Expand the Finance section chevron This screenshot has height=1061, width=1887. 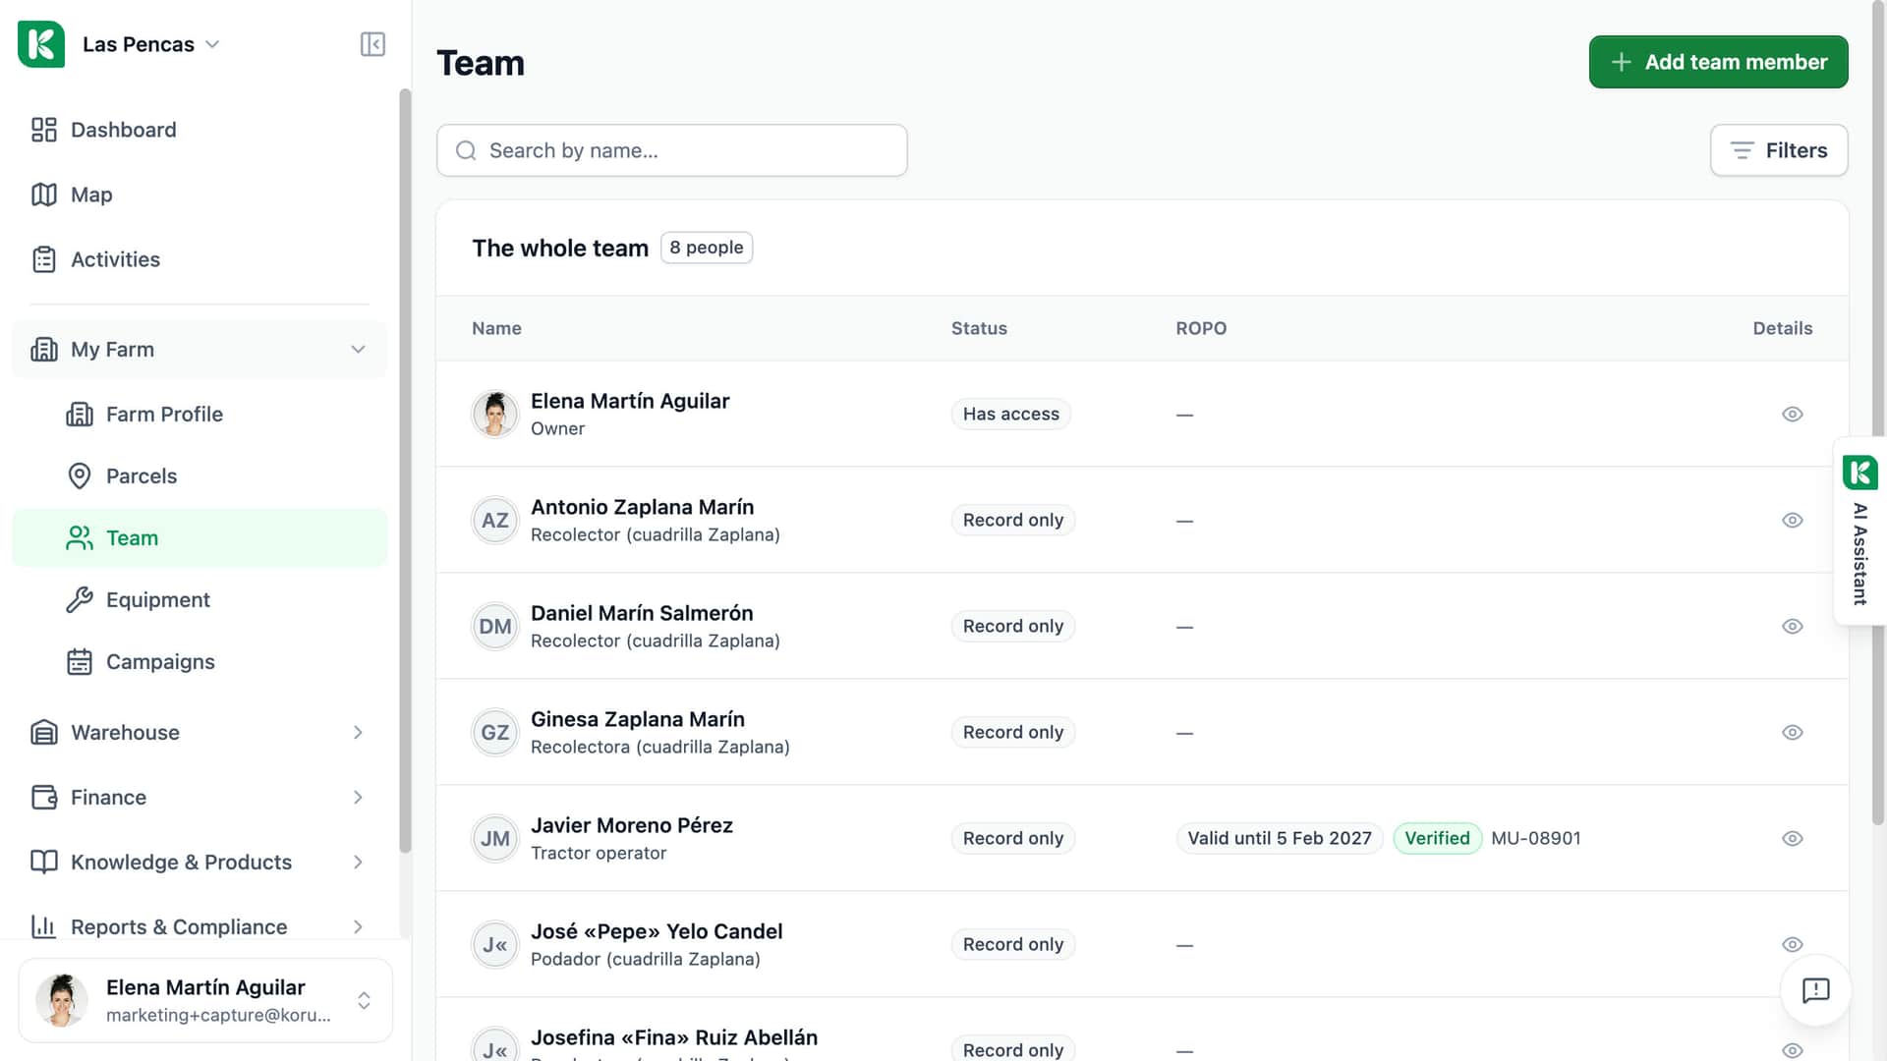point(358,798)
